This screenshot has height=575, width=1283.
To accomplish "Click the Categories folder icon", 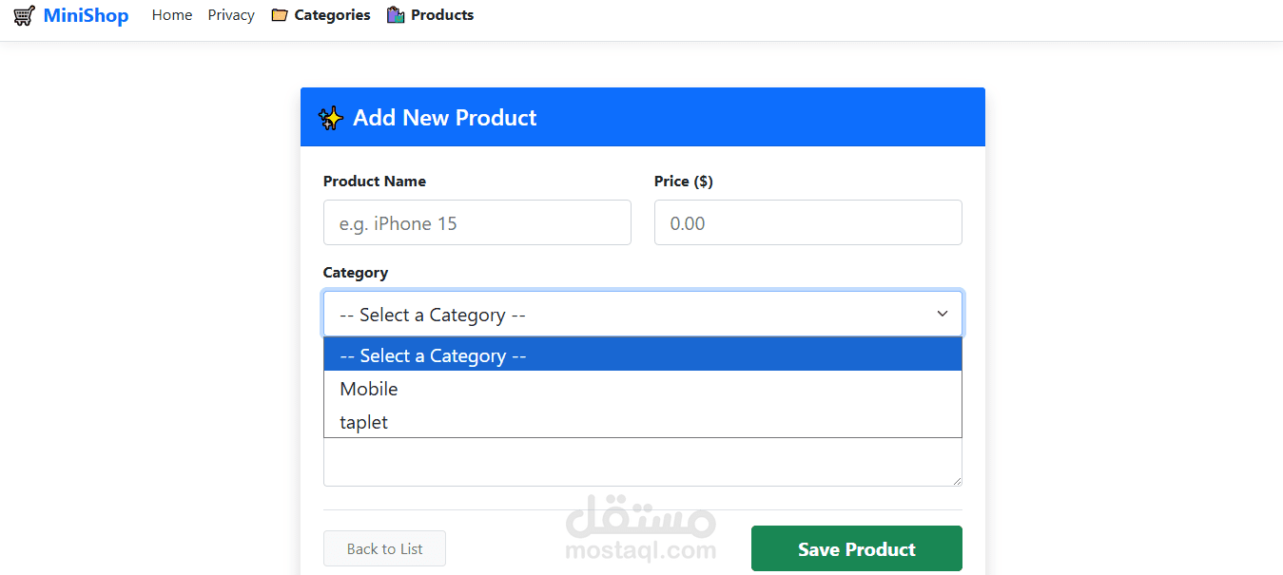I will coord(280,15).
